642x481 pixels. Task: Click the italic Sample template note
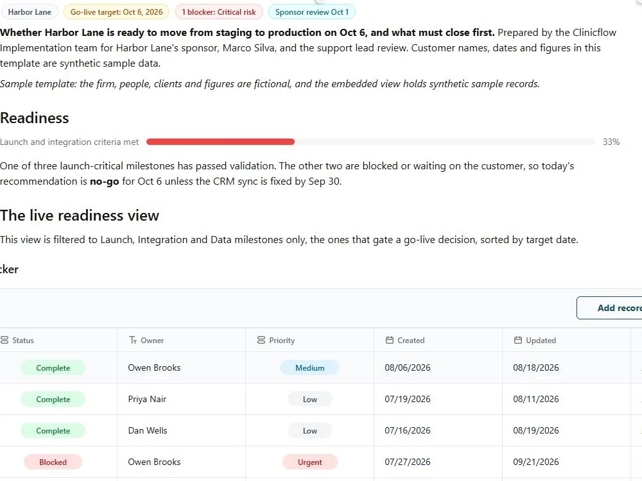(270, 84)
